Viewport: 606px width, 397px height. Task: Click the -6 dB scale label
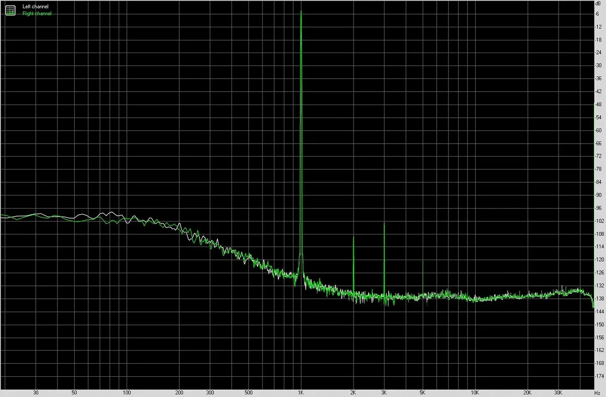click(597, 14)
